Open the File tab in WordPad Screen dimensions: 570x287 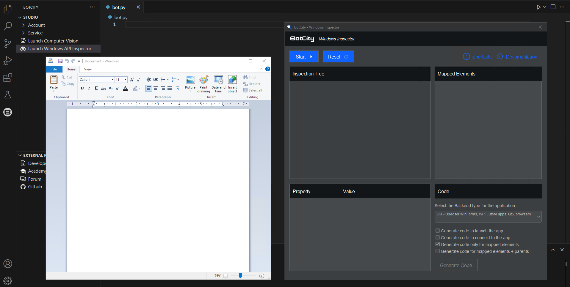coord(54,69)
